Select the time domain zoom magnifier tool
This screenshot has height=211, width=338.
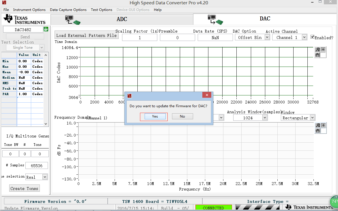pyautogui.click(x=318, y=50)
